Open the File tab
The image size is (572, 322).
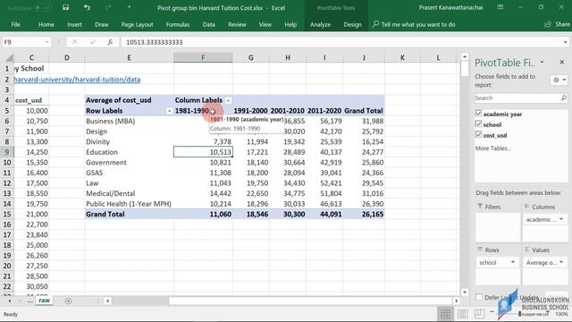[x=16, y=24]
